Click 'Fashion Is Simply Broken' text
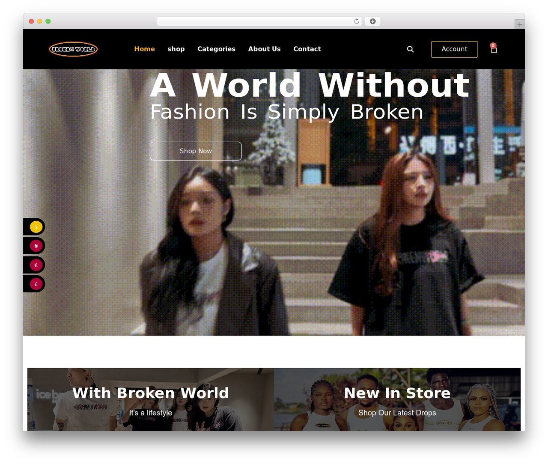The image size is (548, 464). [x=286, y=112]
